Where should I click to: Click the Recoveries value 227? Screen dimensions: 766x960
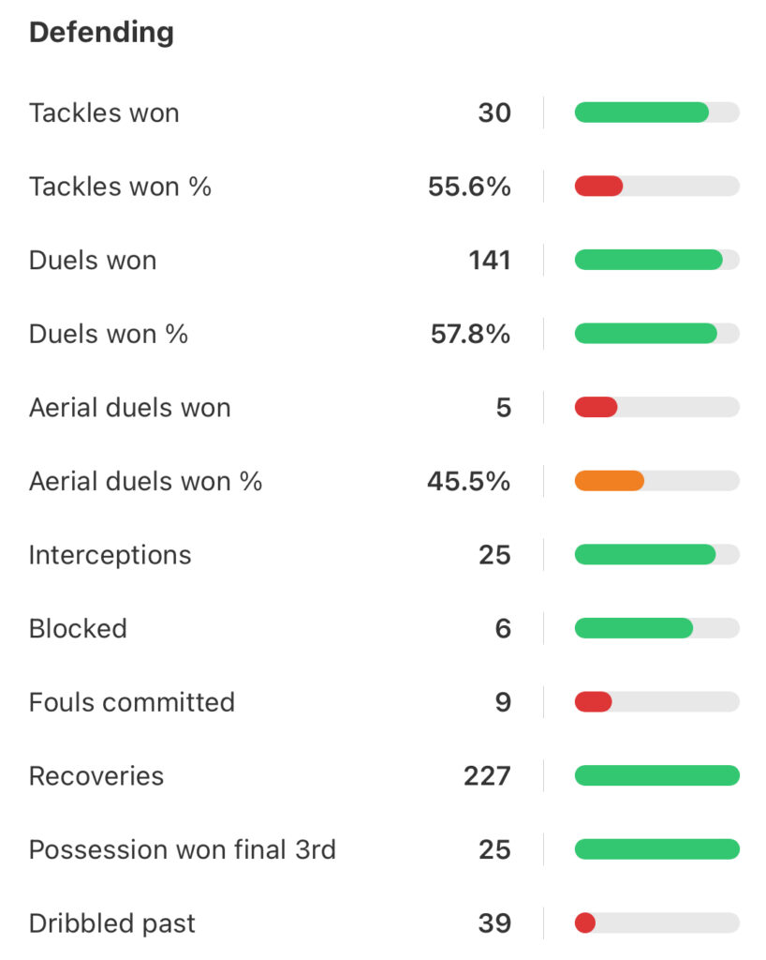click(487, 775)
